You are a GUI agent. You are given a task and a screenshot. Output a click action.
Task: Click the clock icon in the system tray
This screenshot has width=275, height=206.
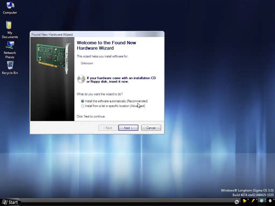(x=270, y=201)
